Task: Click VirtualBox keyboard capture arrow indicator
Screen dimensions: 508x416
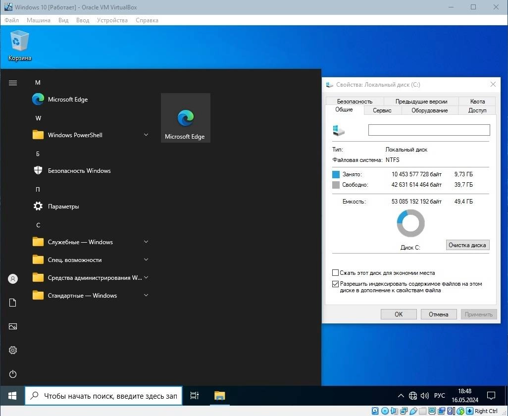Action: coord(469,411)
